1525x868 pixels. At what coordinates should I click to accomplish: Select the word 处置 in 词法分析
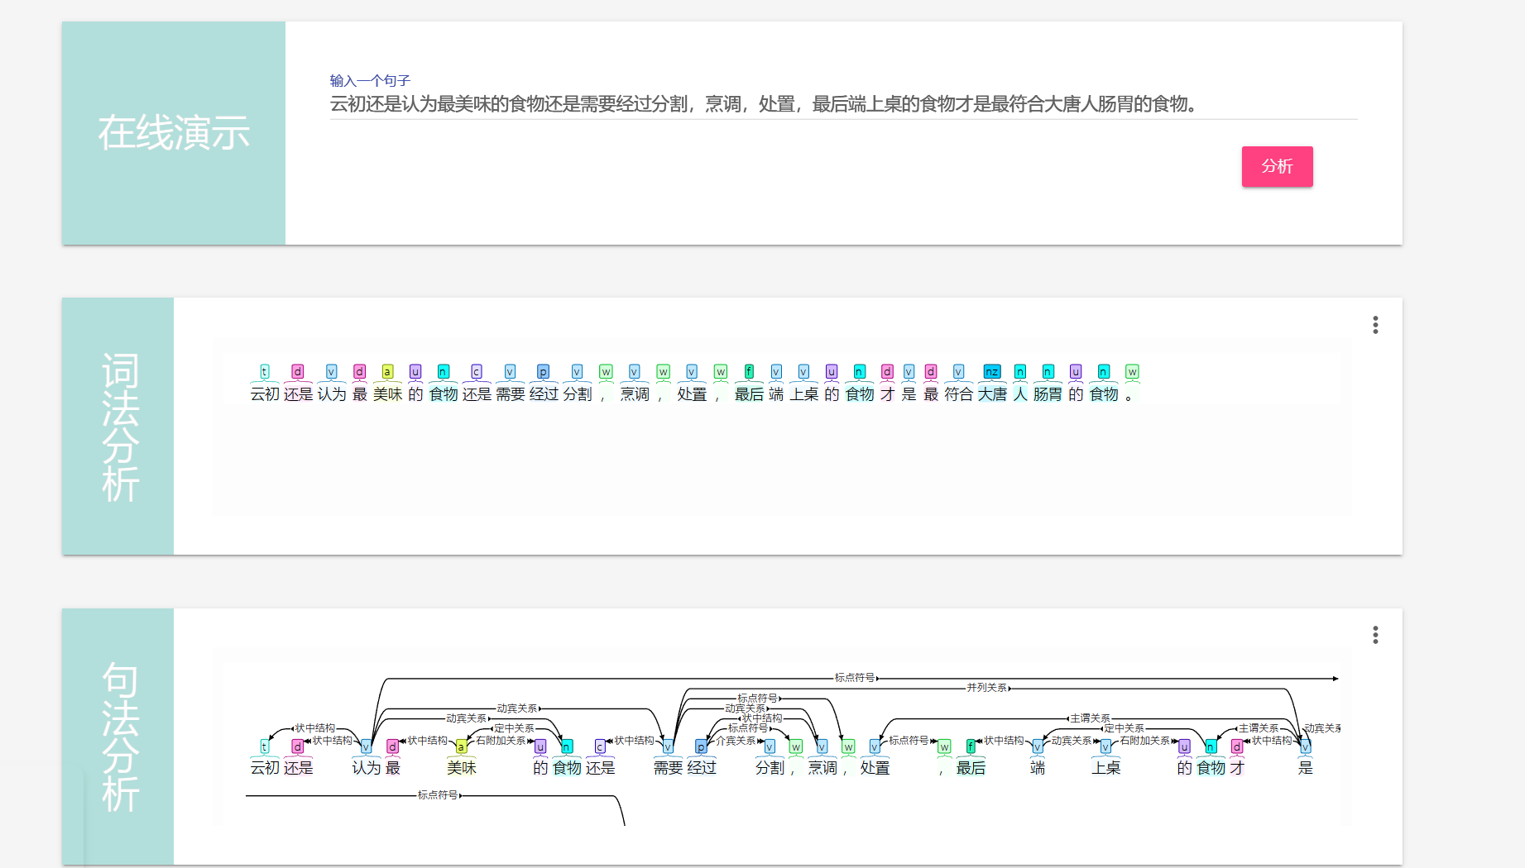692,394
